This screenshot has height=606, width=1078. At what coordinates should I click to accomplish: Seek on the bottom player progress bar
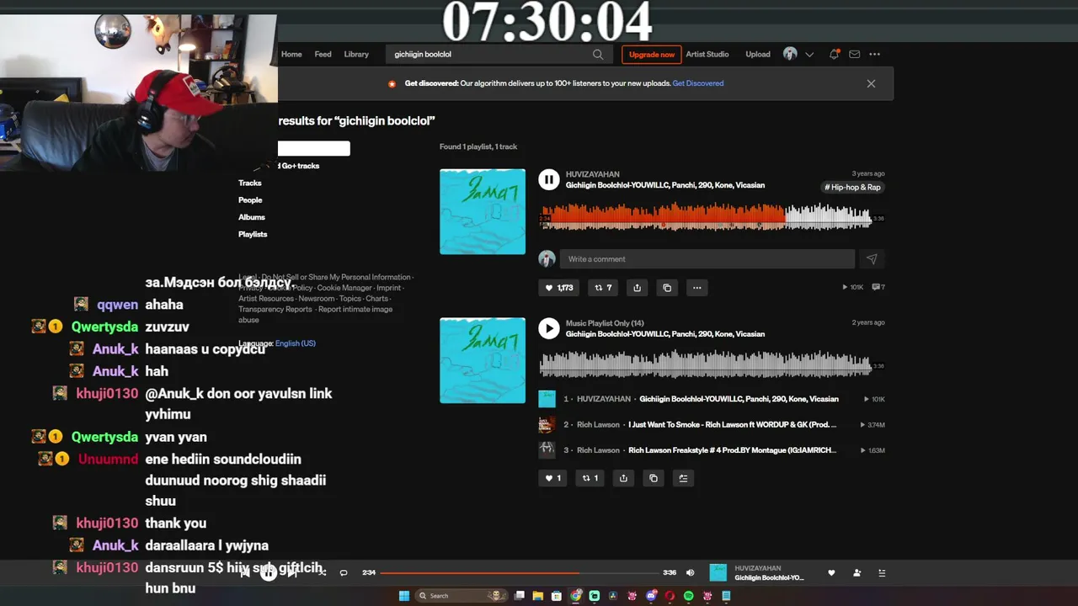pos(519,573)
